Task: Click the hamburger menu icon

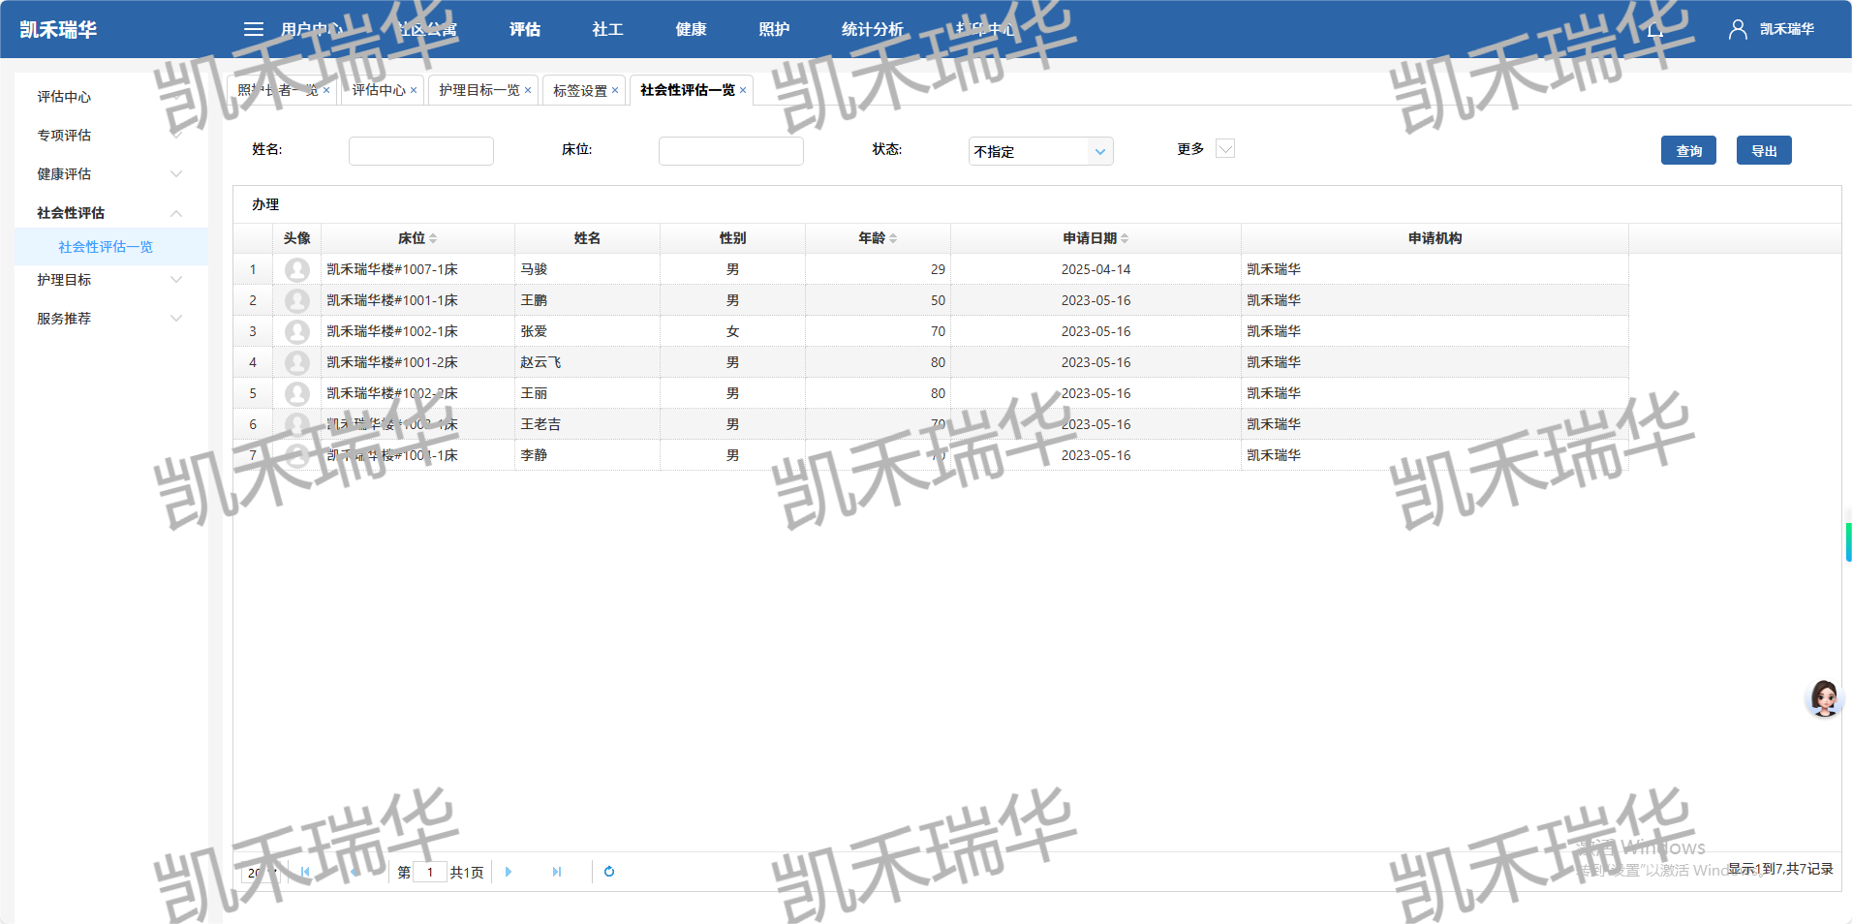Action: [254, 29]
